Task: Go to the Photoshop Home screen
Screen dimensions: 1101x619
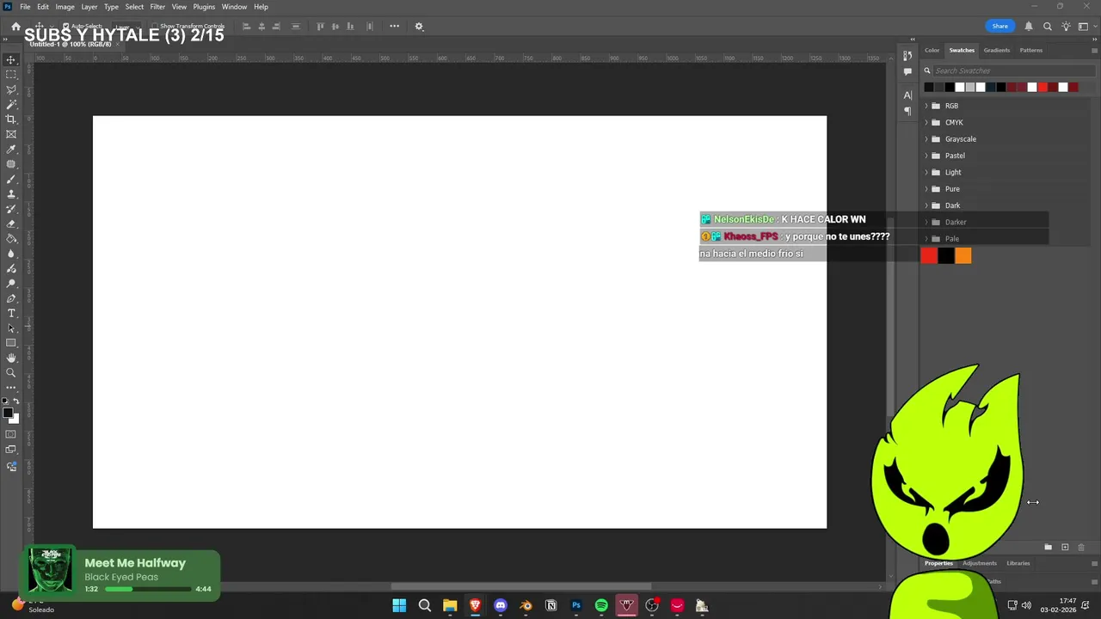Action: 15,27
